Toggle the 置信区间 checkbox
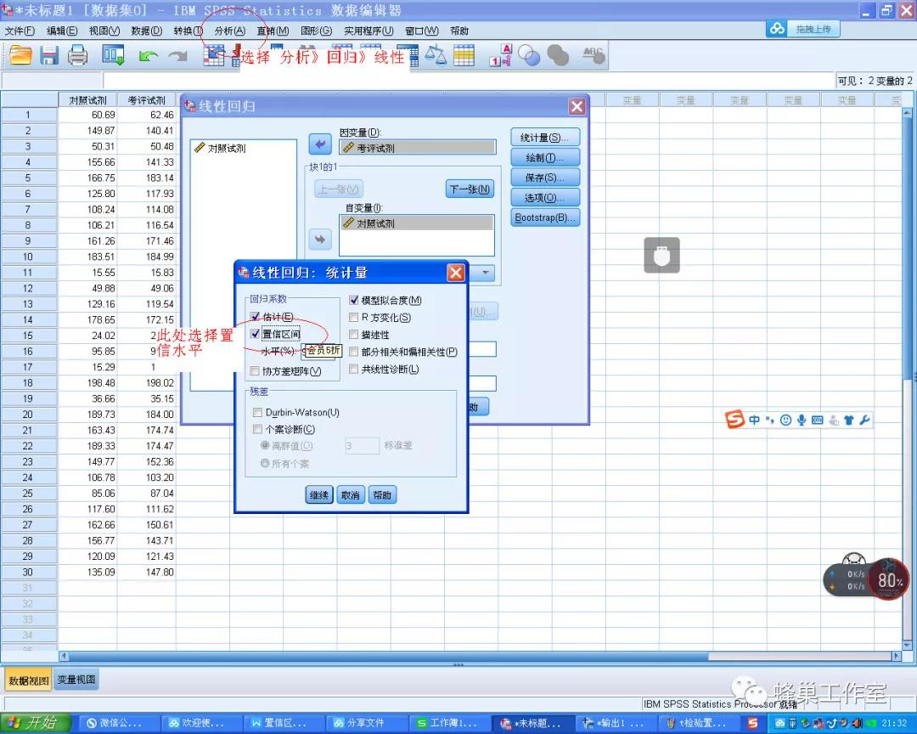Image resolution: width=917 pixels, height=734 pixels. point(256,334)
